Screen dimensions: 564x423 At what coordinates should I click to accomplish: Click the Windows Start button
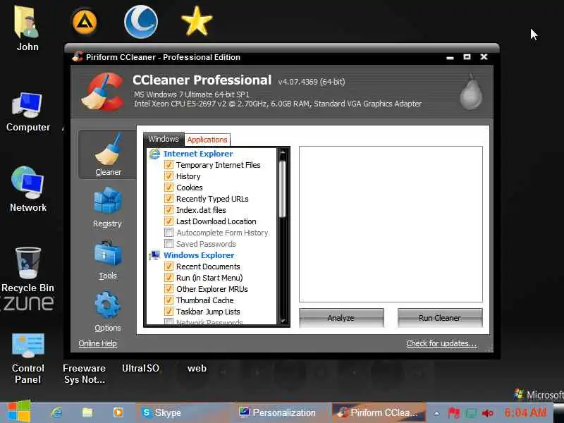pos(18,412)
